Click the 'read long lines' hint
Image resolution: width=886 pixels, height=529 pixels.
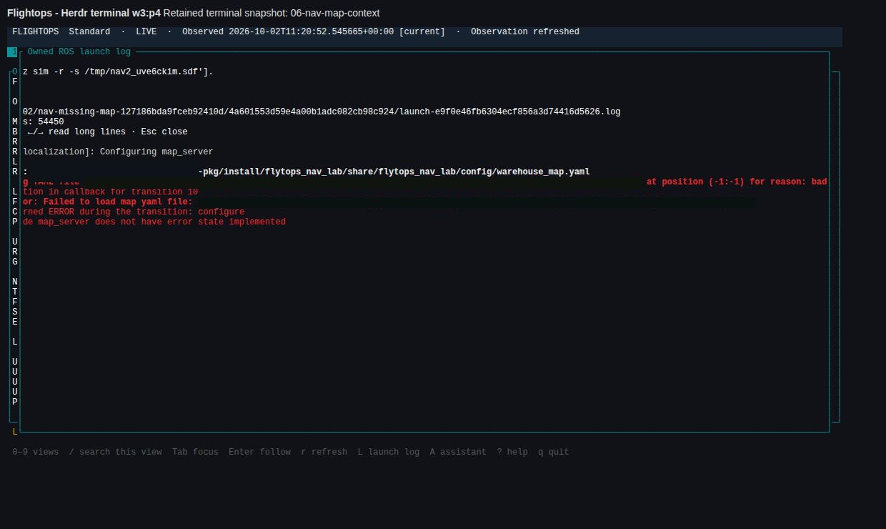(87, 132)
